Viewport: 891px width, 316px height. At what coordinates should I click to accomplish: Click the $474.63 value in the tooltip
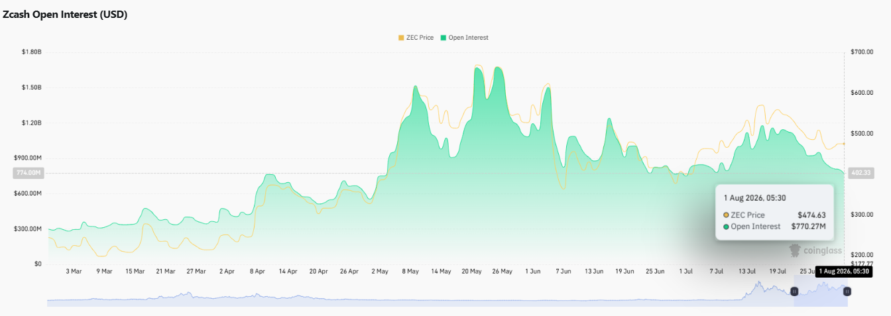811,215
